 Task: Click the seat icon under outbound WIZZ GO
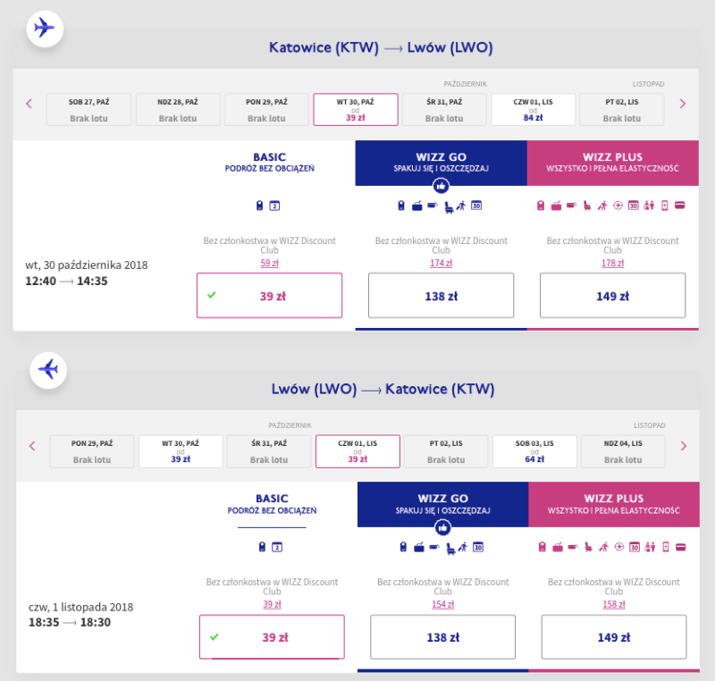point(449,207)
